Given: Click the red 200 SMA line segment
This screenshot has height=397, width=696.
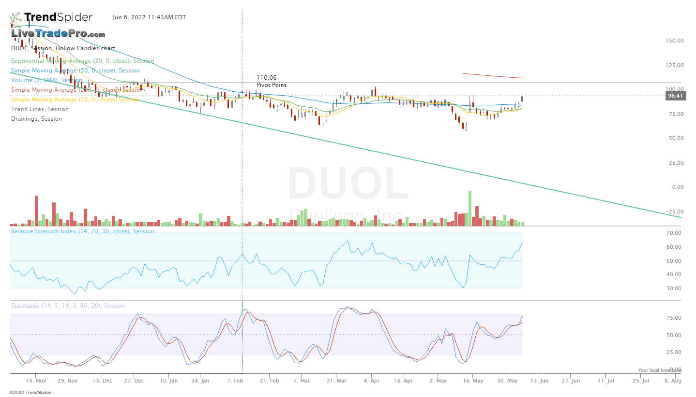Looking at the screenshot, I should 492,76.
